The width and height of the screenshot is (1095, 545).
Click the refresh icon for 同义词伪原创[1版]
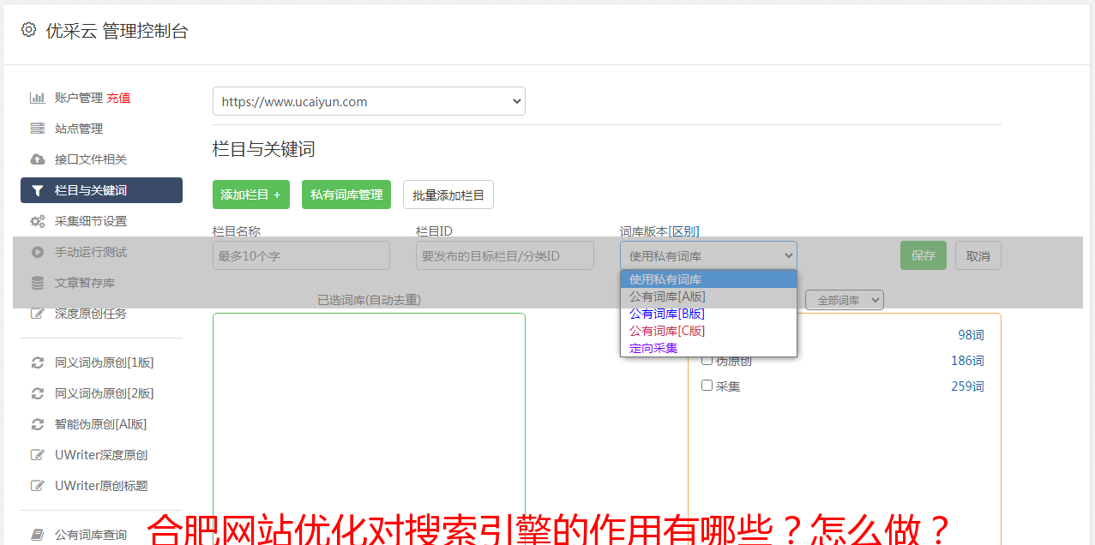[x=38, y=362]
